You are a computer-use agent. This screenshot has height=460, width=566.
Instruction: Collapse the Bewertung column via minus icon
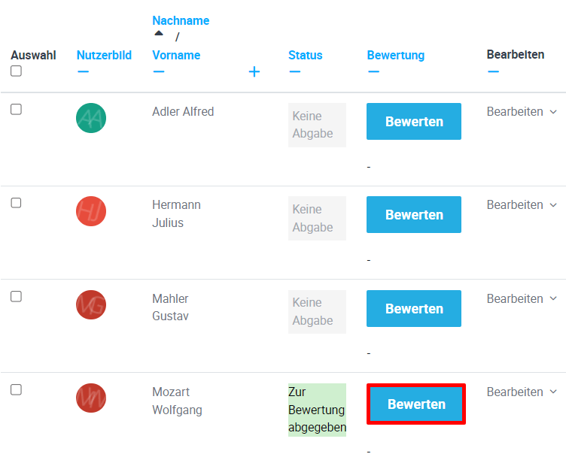(373, 71)
